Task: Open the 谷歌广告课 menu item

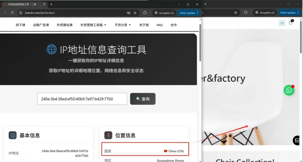Action: [x=41, y=25]
